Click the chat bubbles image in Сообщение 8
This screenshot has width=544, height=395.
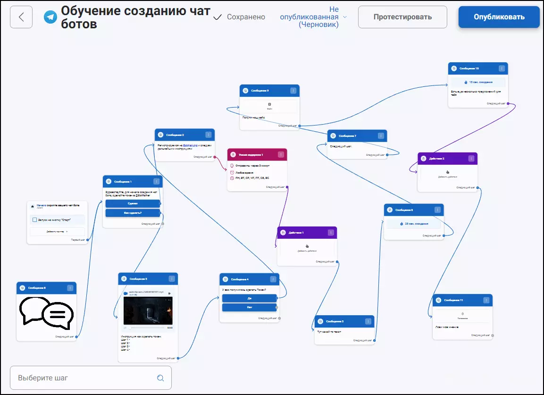[47, 313]
